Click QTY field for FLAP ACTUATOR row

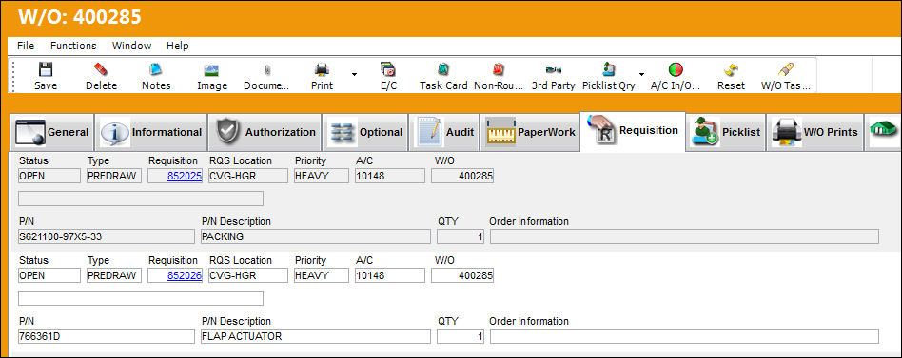pos(461,336)
